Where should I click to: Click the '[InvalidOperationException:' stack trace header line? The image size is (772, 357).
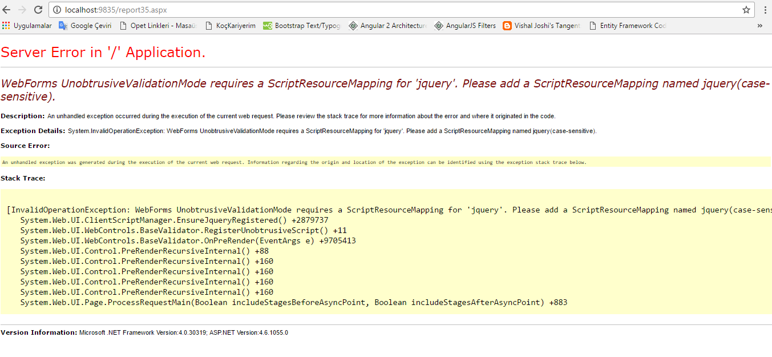[x=389, y=210]
